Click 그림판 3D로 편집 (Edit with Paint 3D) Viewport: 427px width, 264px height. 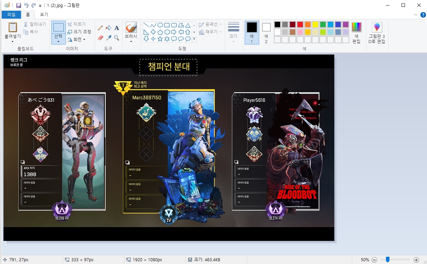[x=377, y=33]
